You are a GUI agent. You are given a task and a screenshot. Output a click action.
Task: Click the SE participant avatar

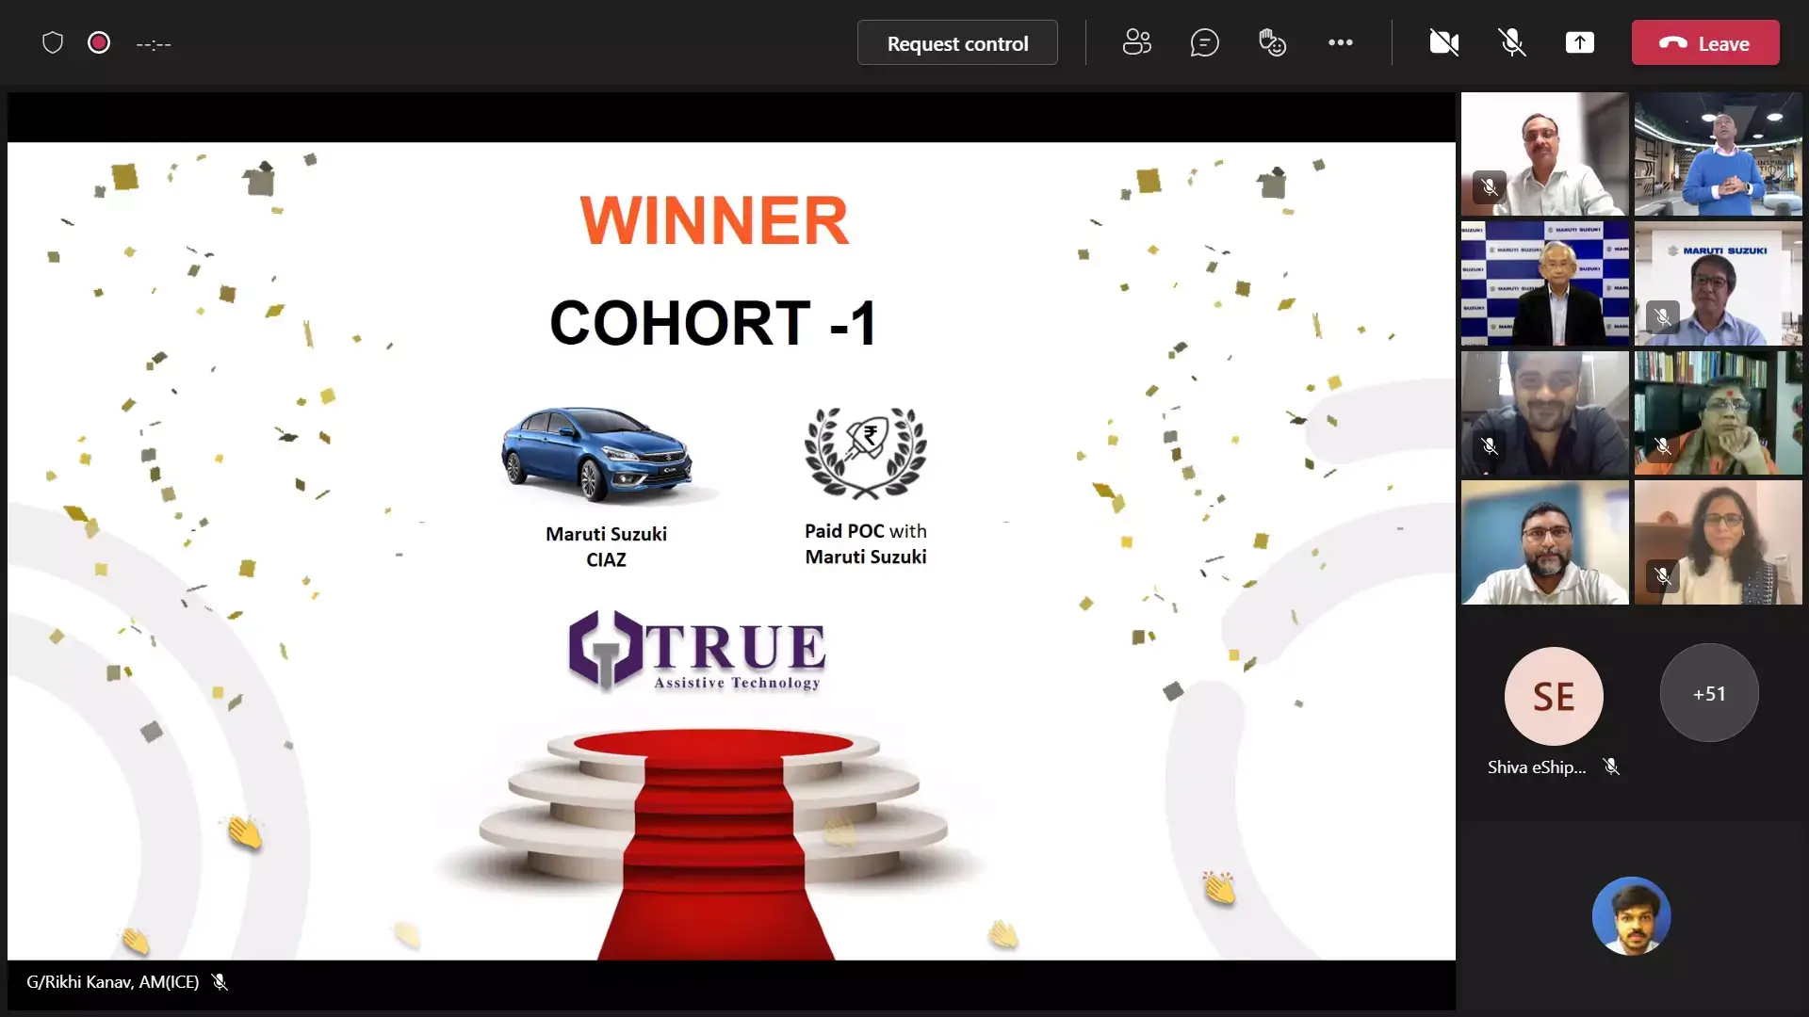point(1554,696)
